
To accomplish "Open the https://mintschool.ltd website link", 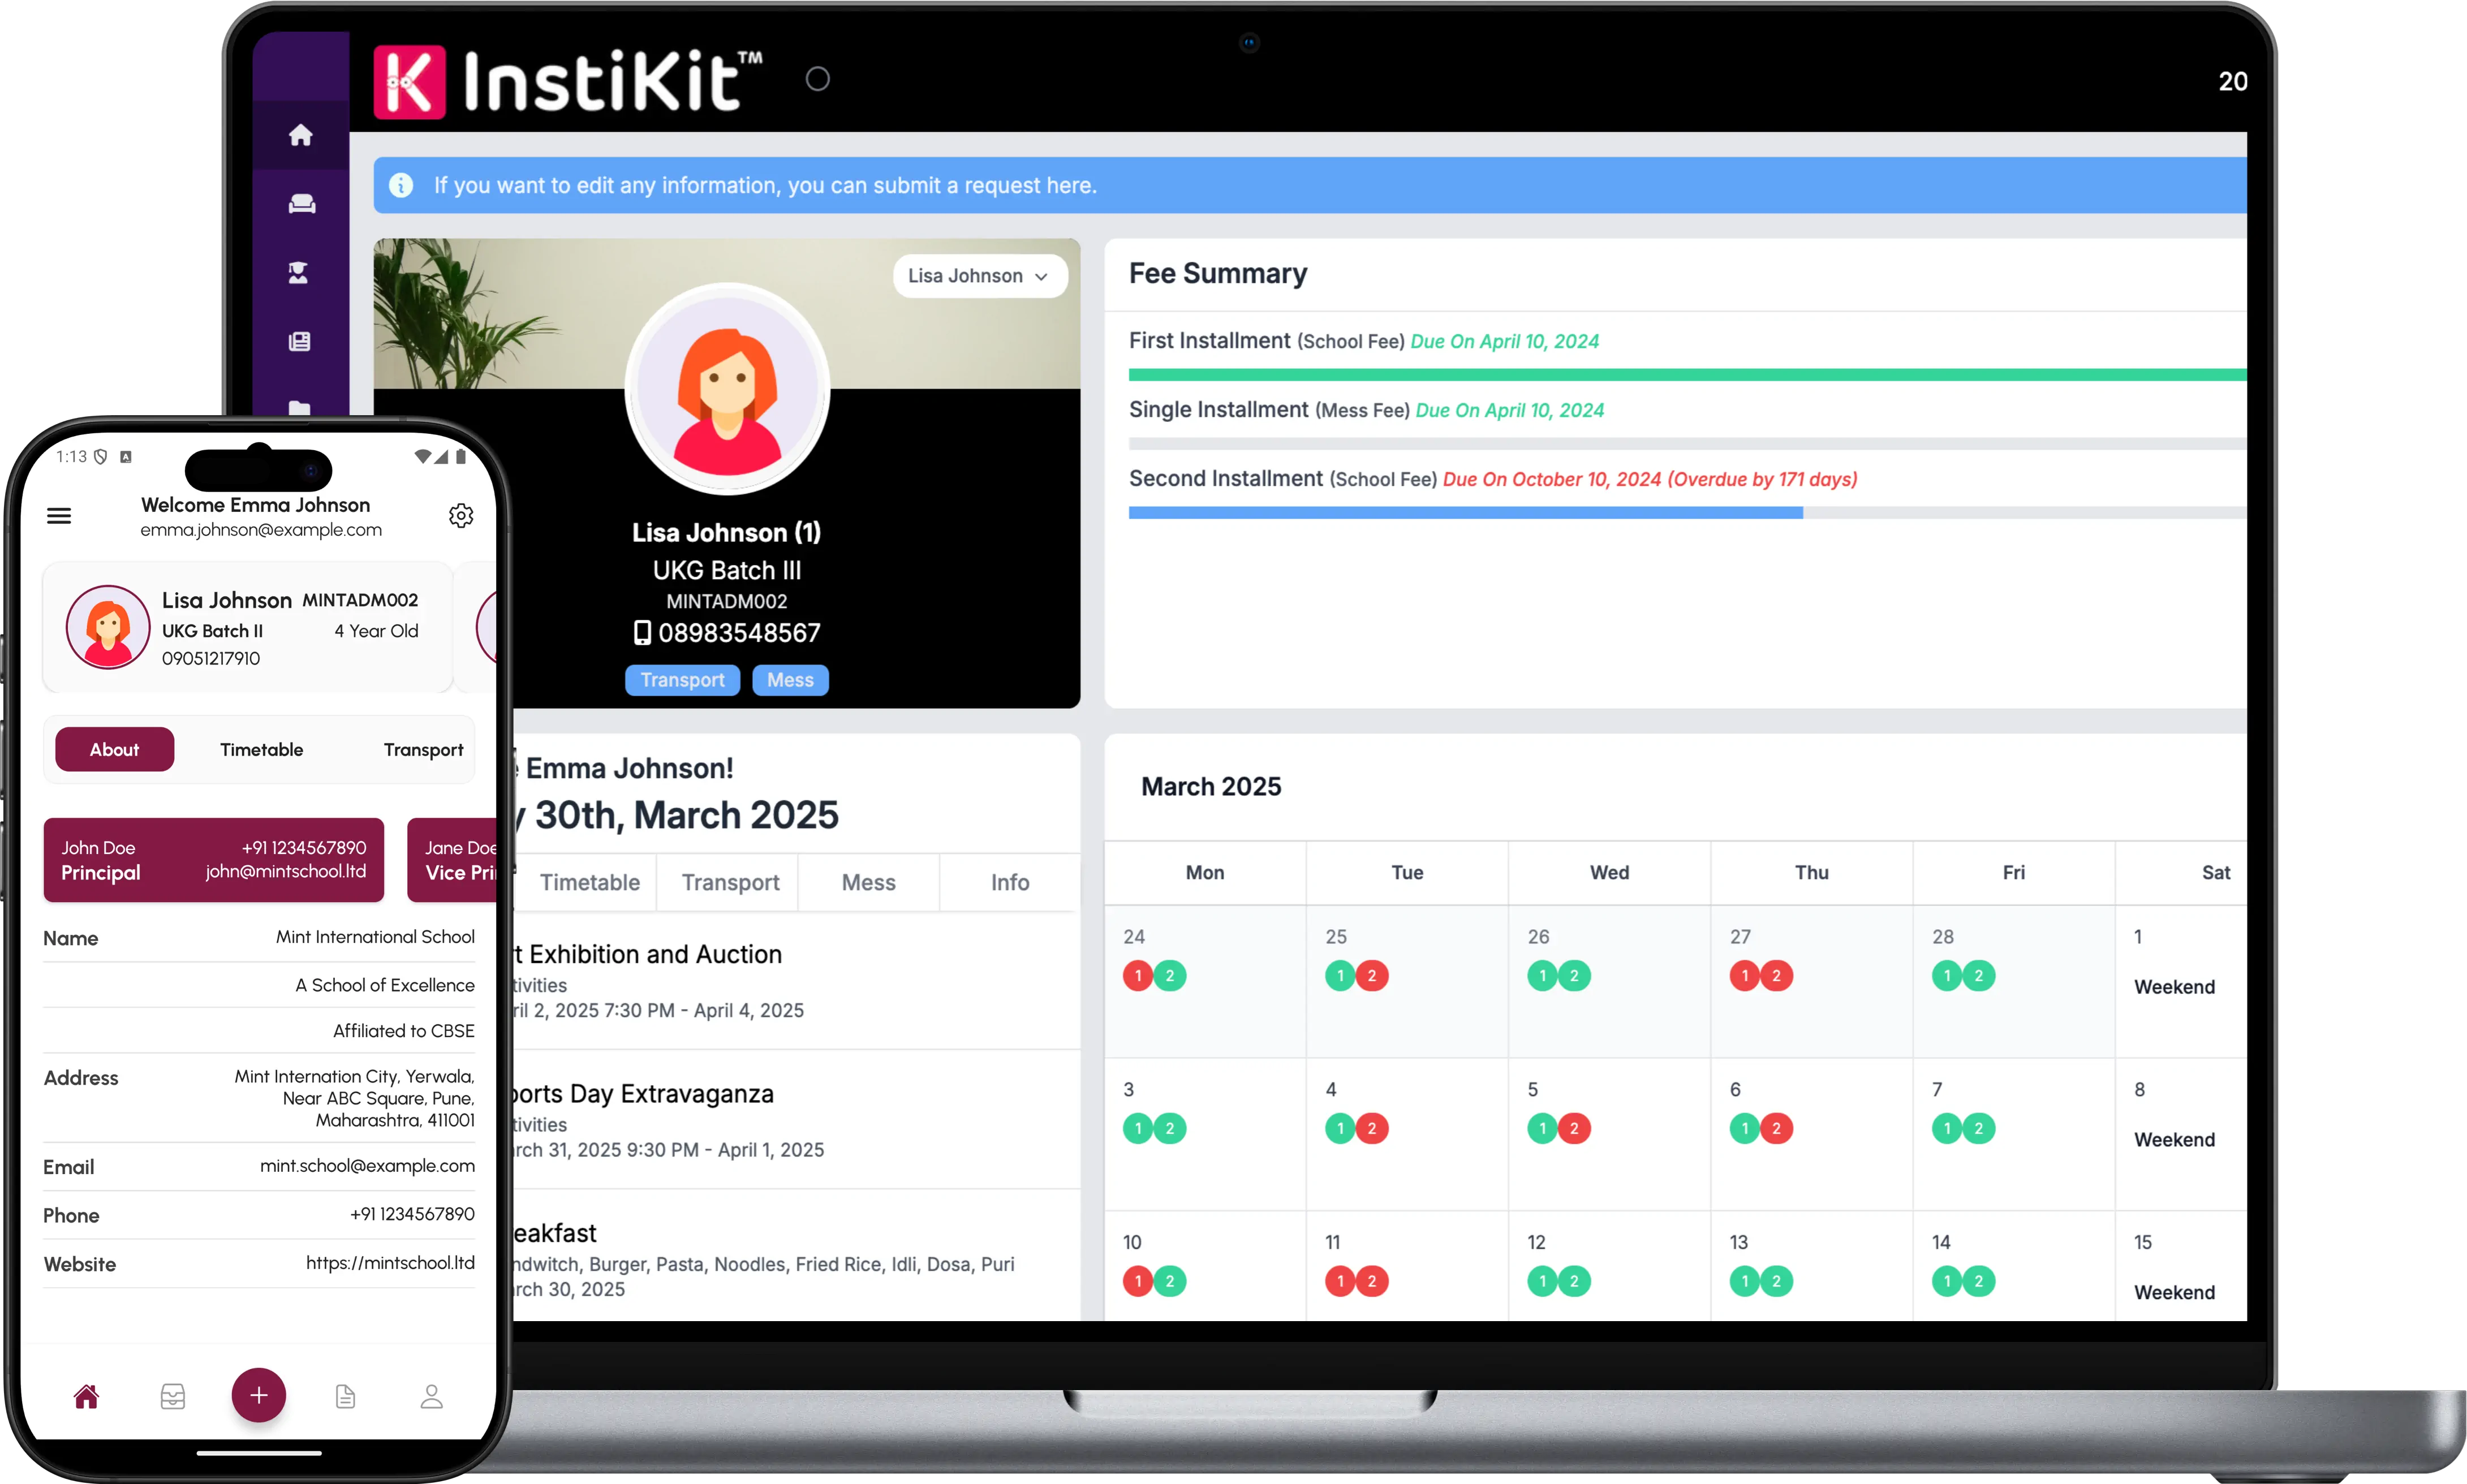I will (390, 1263).
